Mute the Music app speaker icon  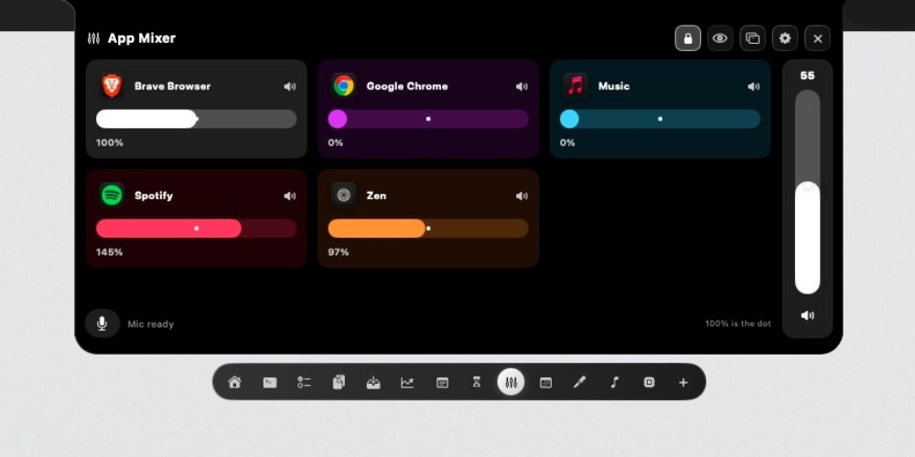point(754,86)
